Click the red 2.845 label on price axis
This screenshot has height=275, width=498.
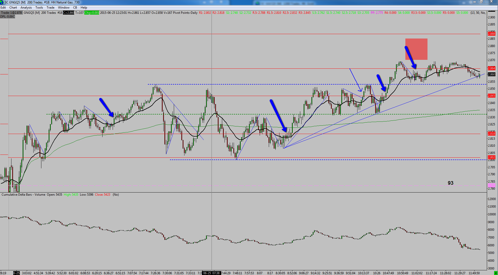point(491,96)
